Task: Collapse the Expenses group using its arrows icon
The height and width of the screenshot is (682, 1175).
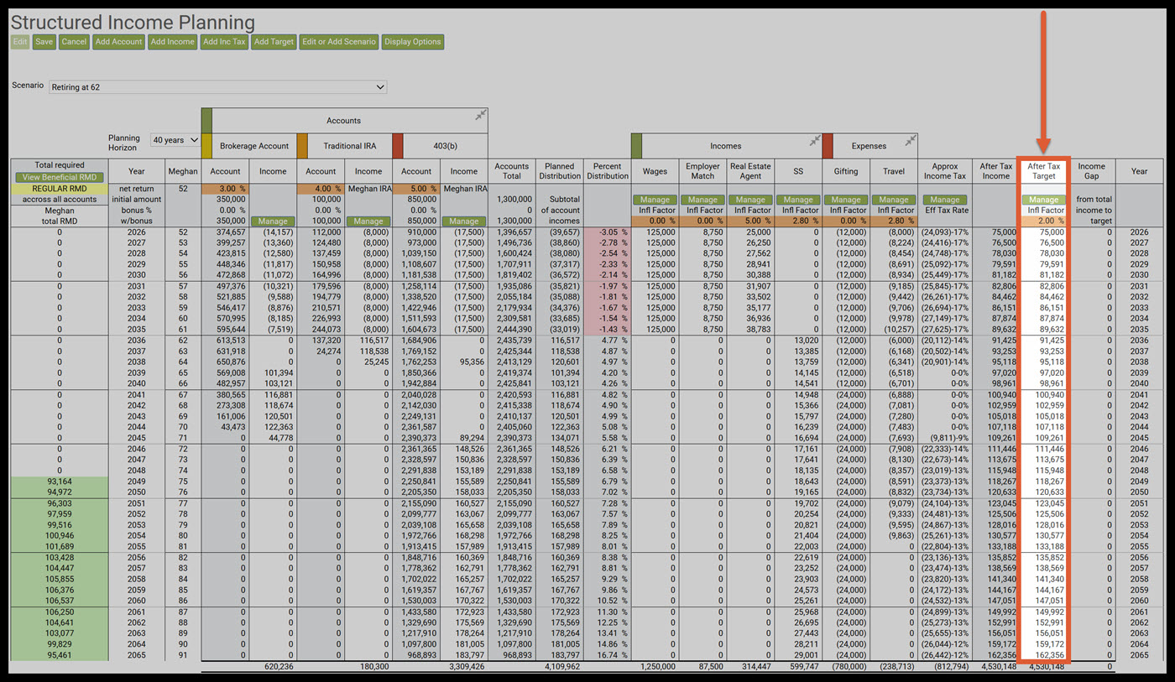Action: coord(909,140)
